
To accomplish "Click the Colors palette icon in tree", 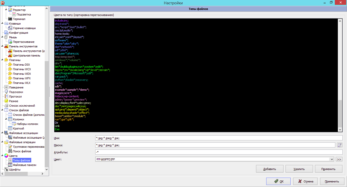I will coord(6,156).
